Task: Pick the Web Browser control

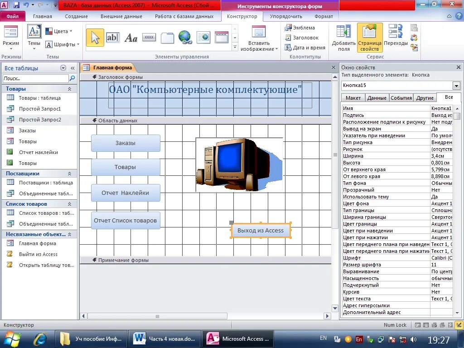Action: [x=203, y=38]
